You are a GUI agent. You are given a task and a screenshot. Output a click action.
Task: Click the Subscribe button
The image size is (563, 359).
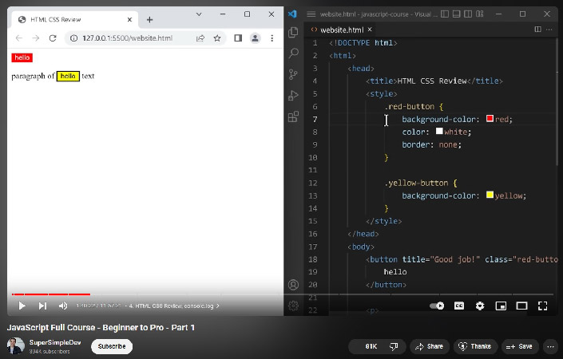112,346
